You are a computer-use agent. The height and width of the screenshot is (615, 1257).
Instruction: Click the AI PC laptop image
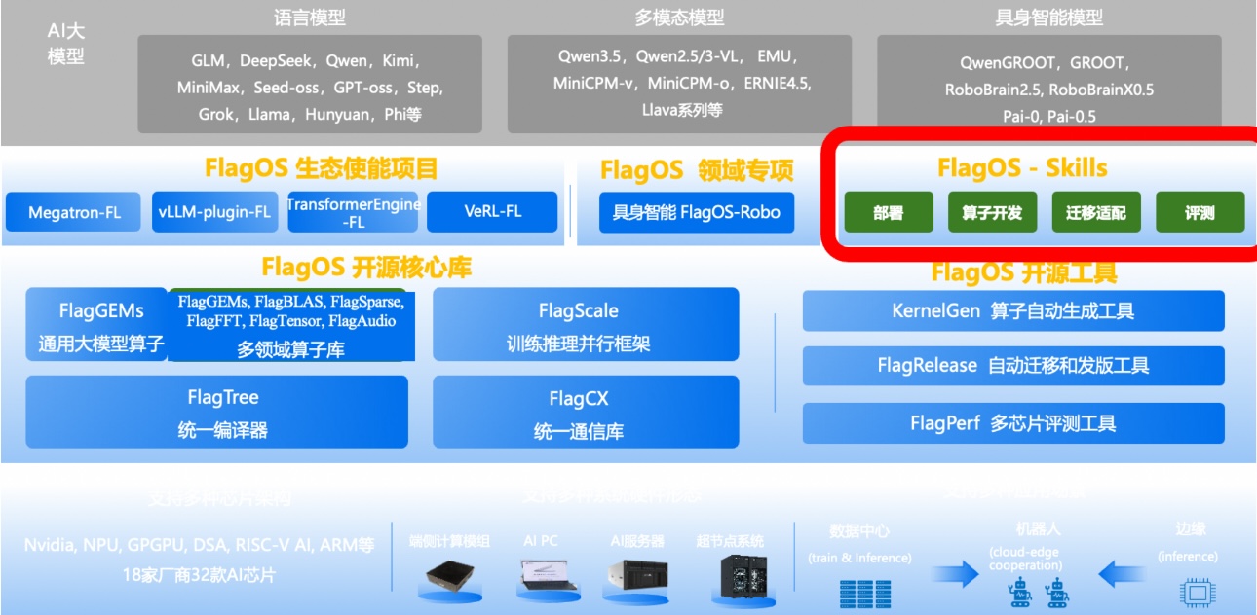tap(547, 577)
